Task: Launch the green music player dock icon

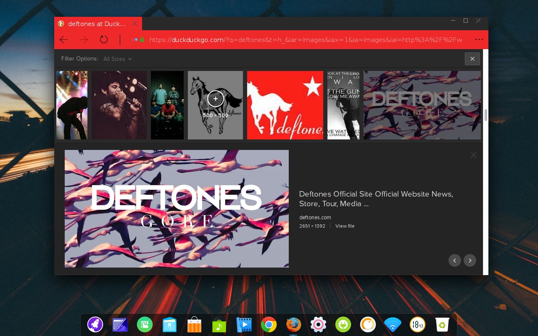Action: click(219, 325)
